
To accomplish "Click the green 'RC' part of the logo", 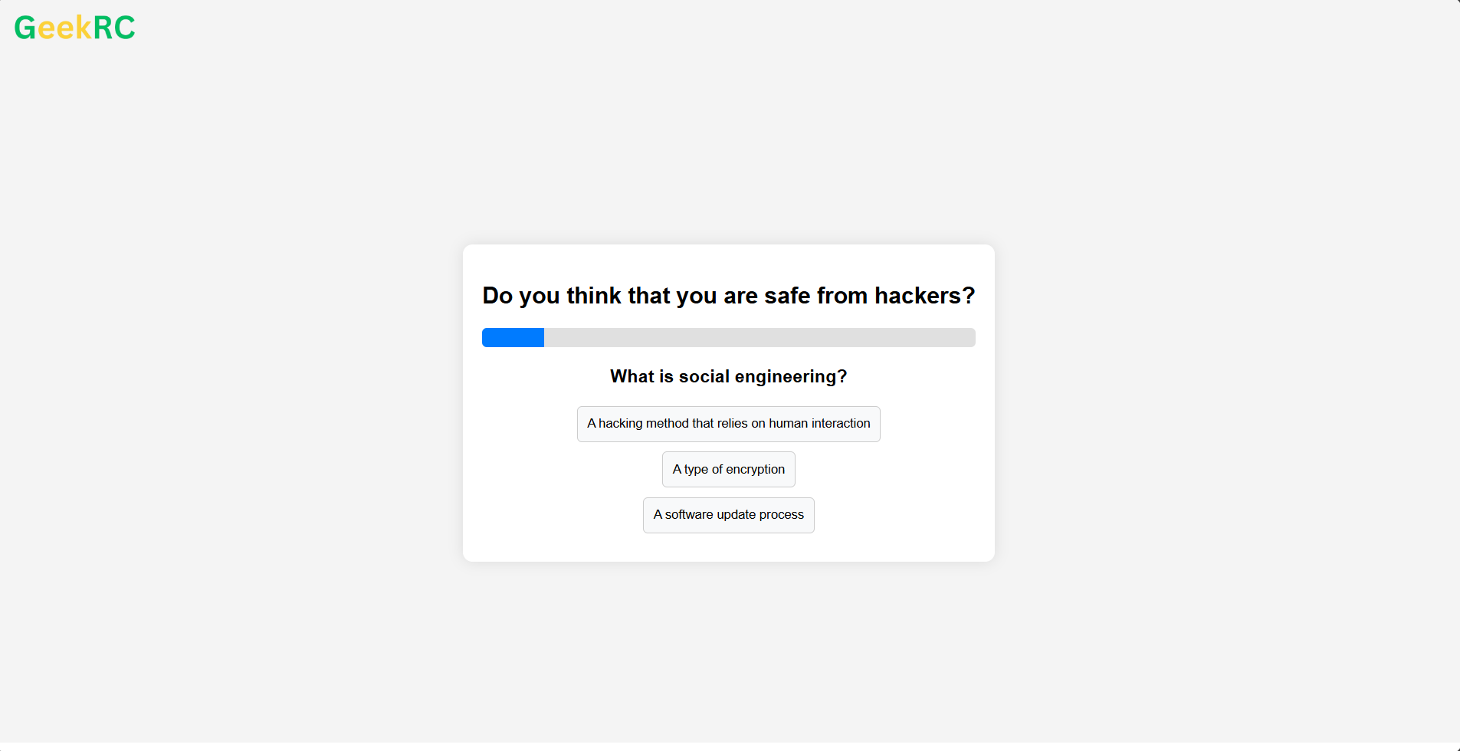I will point(115,28).
